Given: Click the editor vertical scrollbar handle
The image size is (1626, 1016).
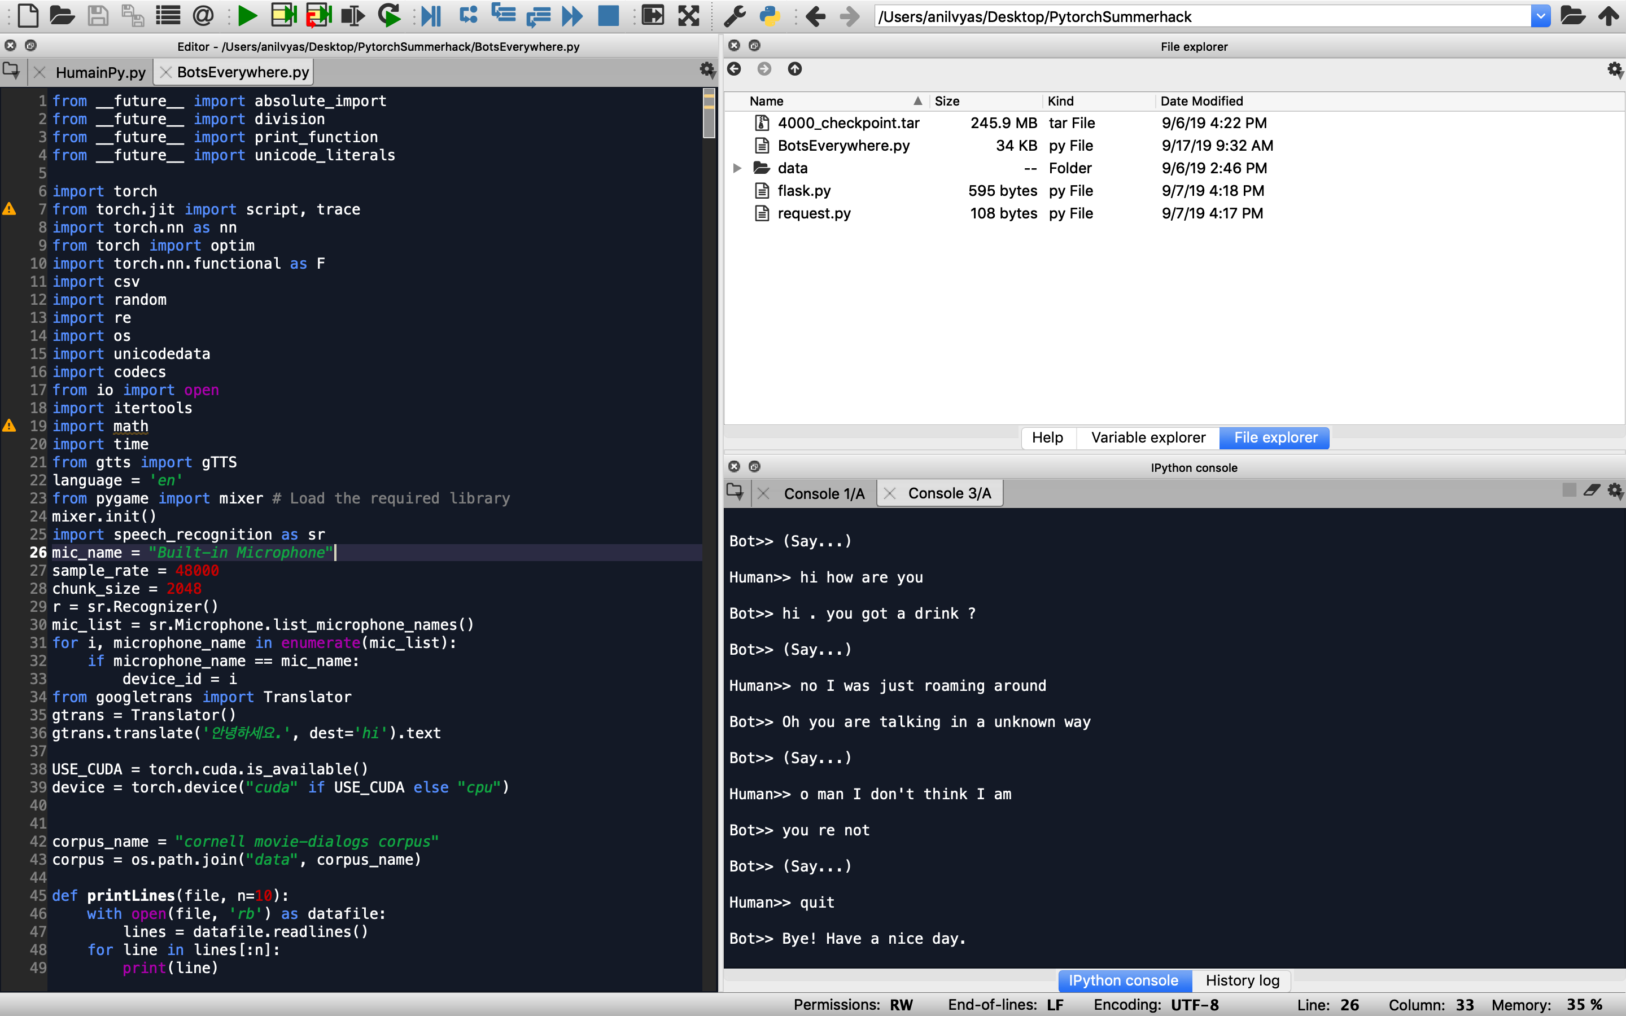Looking at the screenshot, I should click(x=709, y=114).
